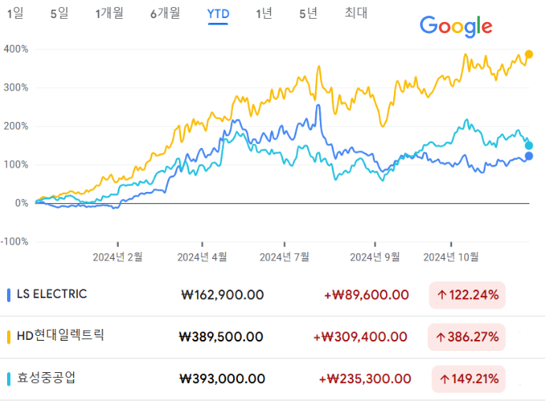Screen dimensions: 557x406
Task: Click the 149.21% gain badge
Action: pos(469,378)
